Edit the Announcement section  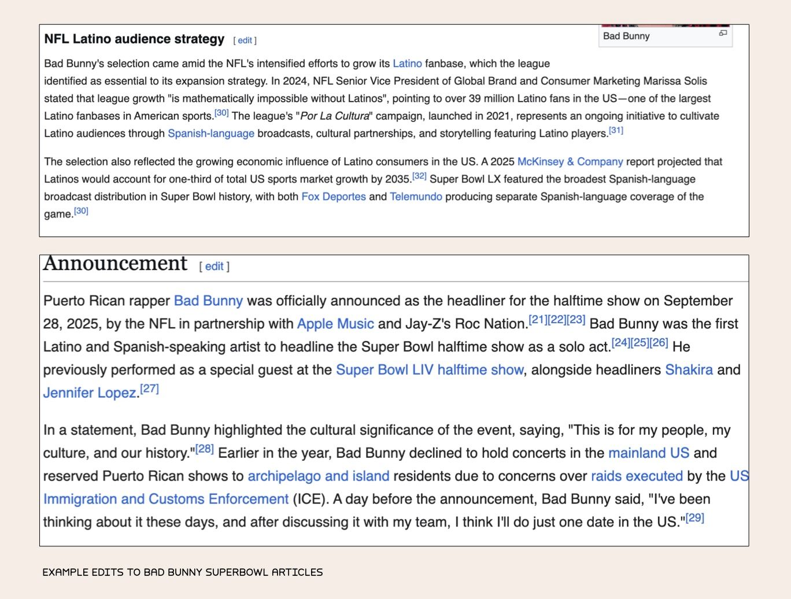coord(214,267)
